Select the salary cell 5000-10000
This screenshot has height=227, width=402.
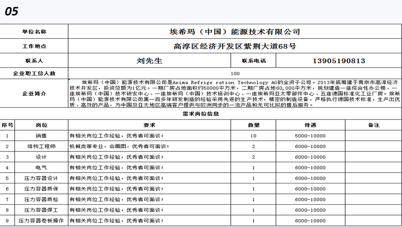coord(310,136)
